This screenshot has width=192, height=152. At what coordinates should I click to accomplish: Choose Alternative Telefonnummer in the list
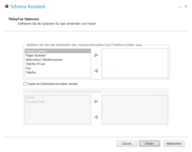coord(58,60)
